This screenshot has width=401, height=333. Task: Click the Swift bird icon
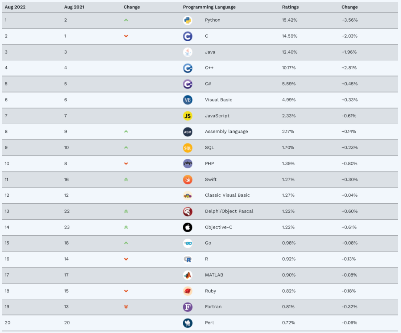point(188,180)
